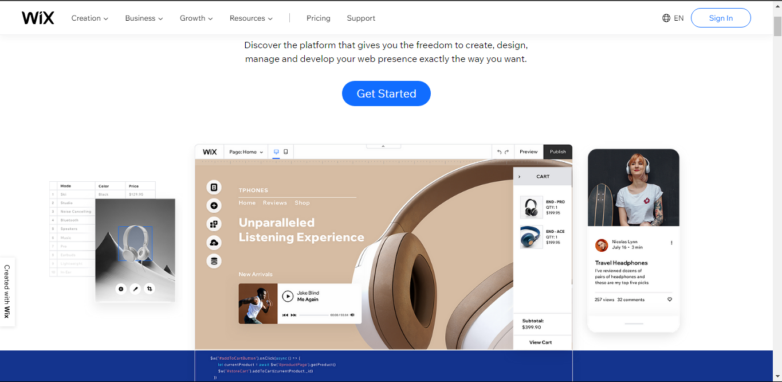This screenshot has height=382, width=782.
Task: Click the Add plus icon in editor sidebar
Action: 214,205
